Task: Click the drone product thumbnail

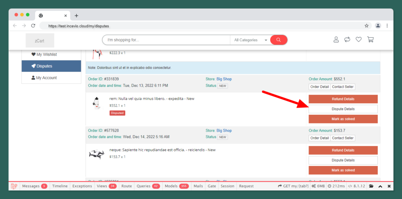Action: (97, 154)
